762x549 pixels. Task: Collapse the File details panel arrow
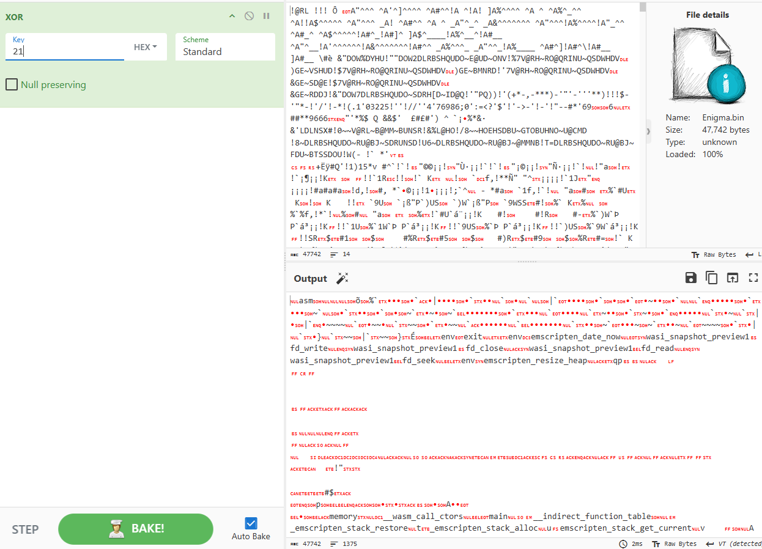coord(649,131)
